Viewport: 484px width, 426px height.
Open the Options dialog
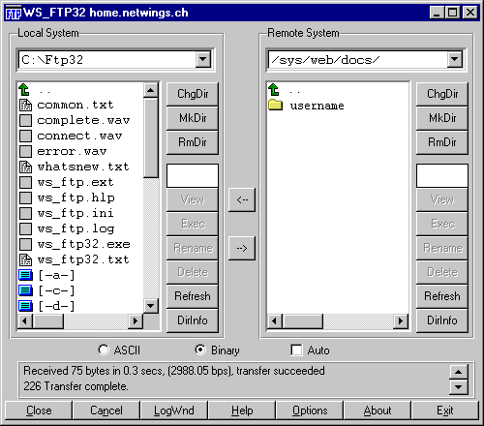click(310, 411)
